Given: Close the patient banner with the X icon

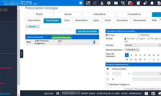Looking at the screenshot, I should click(x=81, y=3).
